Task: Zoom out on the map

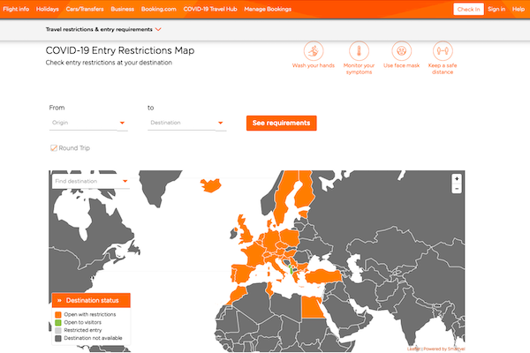Action: tap(457, 188)
